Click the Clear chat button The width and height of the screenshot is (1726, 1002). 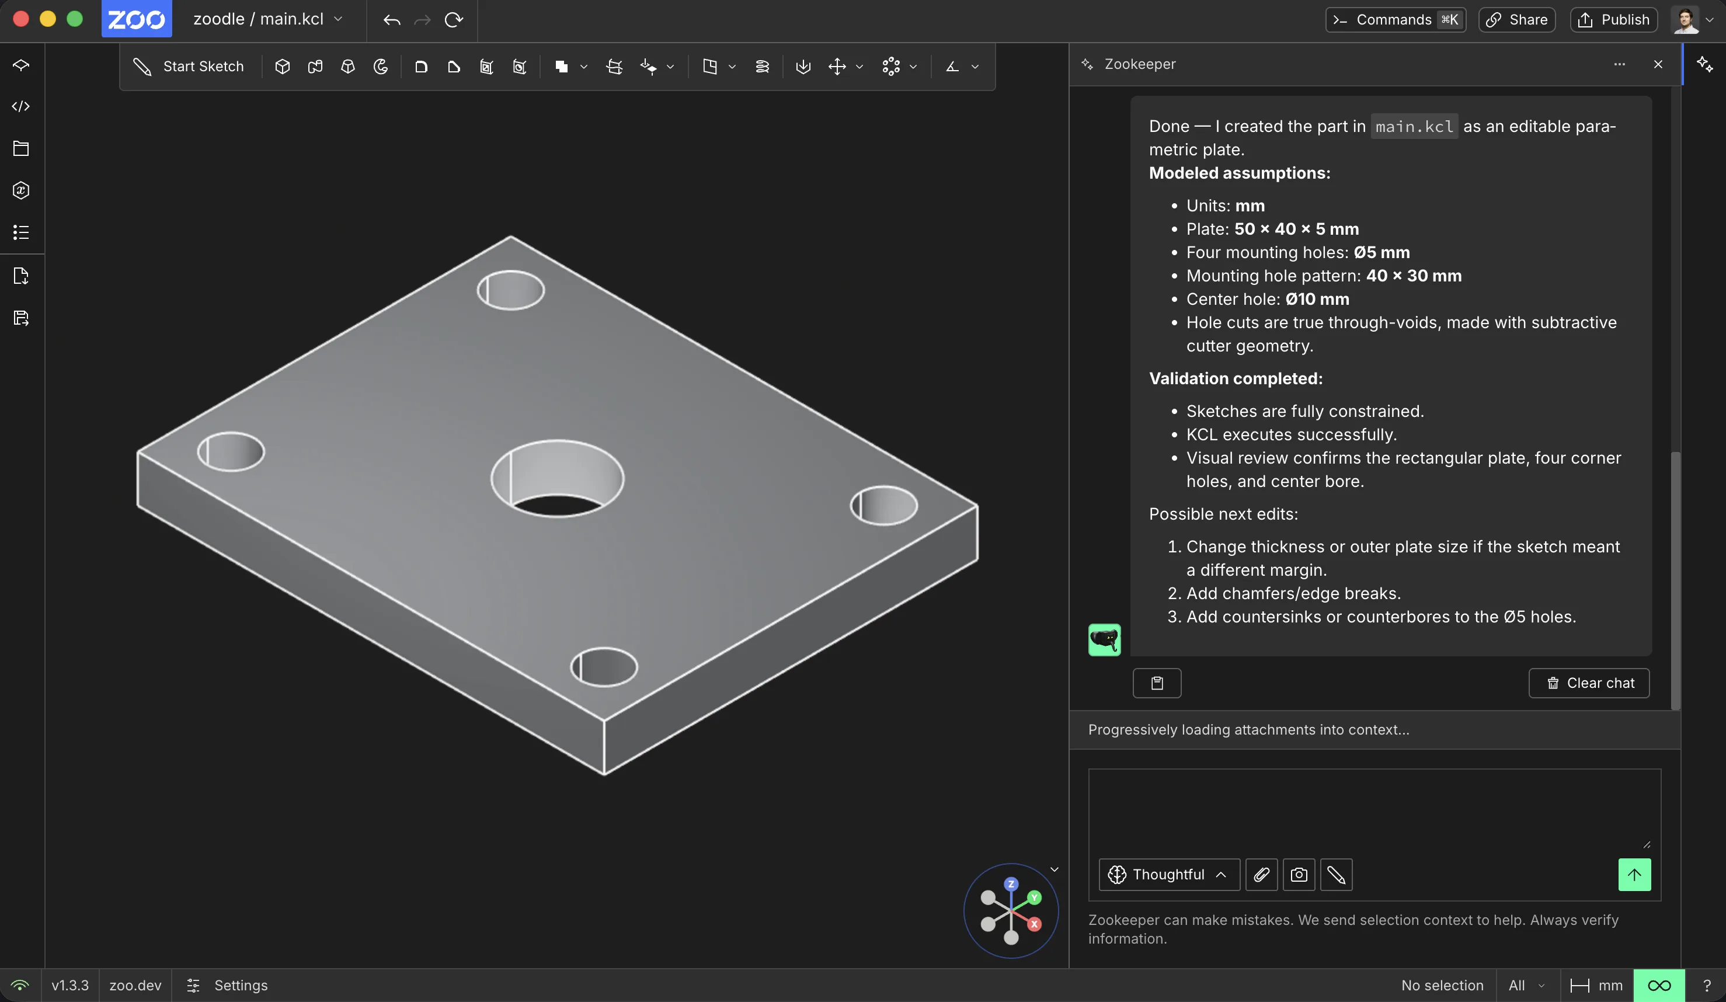pos(1589,683)
